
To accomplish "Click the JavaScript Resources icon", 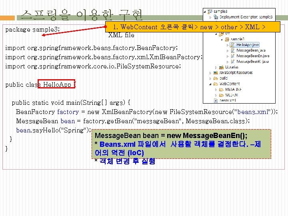I will coord(216,73).
